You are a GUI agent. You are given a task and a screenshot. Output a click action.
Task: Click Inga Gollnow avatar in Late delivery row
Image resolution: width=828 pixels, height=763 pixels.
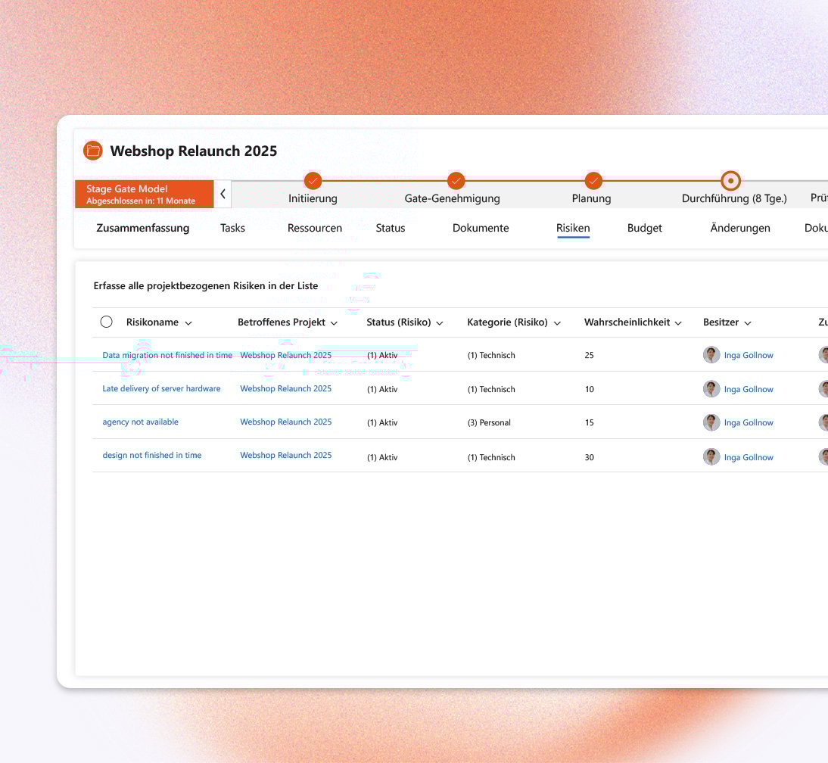click(x=711, y=389)
